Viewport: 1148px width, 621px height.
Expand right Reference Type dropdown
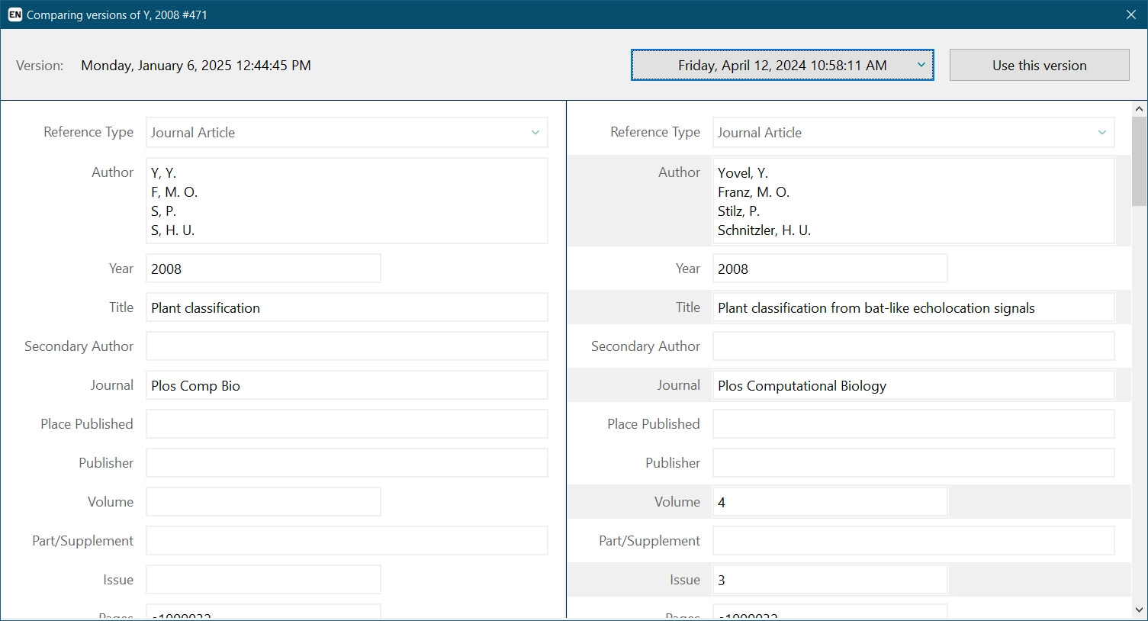914,132
